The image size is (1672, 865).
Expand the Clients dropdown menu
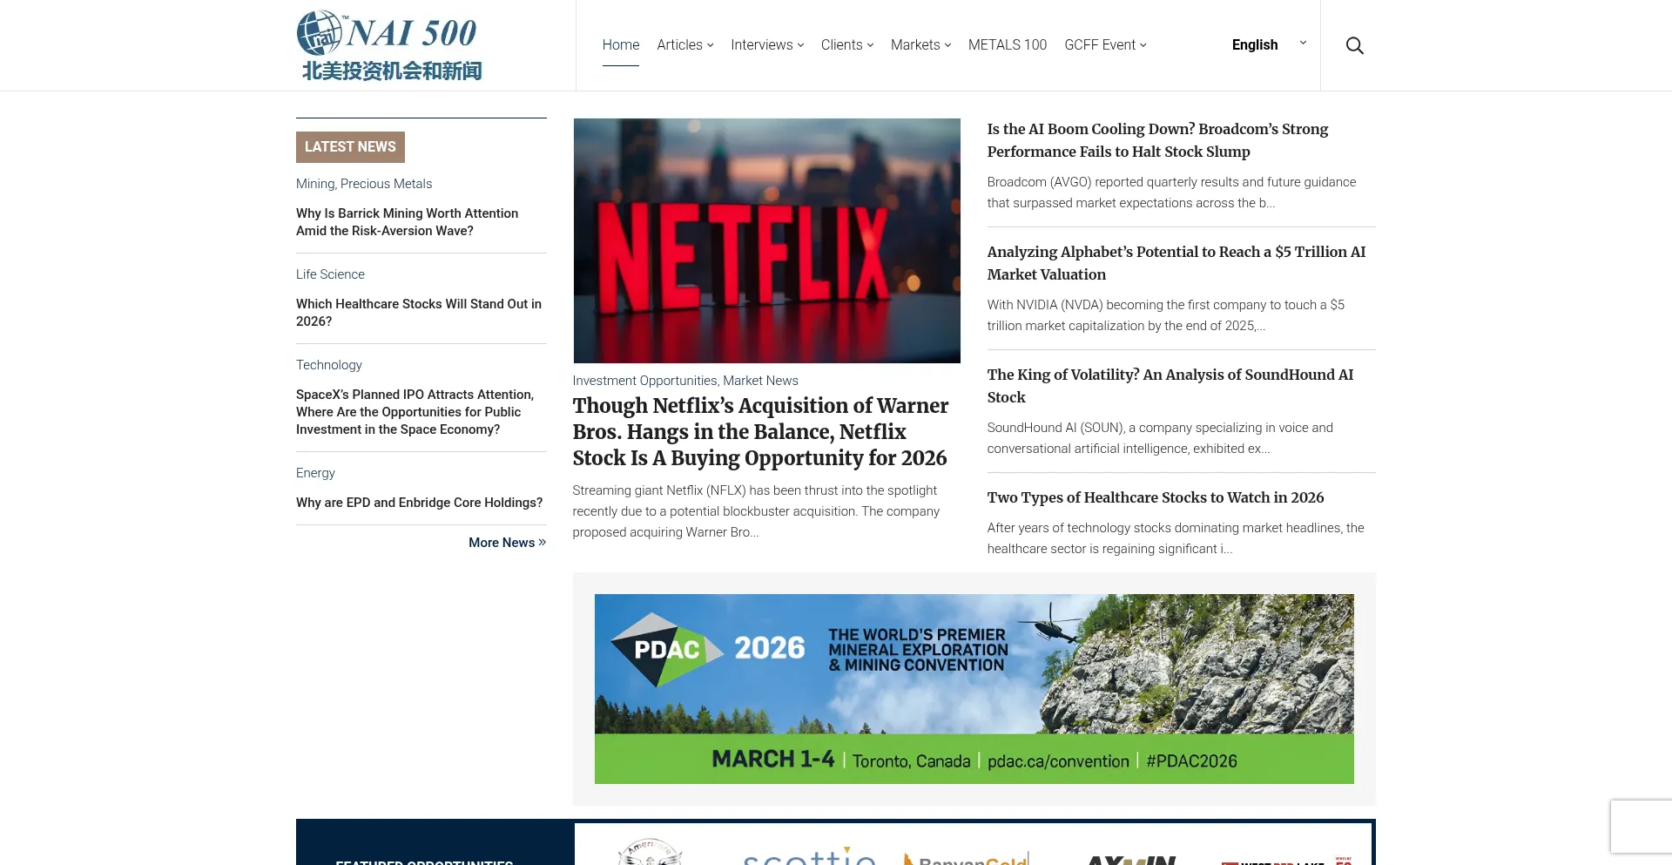click(x=846, y=44)
